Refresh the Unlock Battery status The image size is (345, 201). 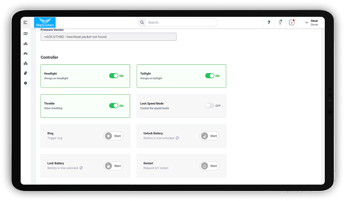pyautogui.click(x=177, y=138)
